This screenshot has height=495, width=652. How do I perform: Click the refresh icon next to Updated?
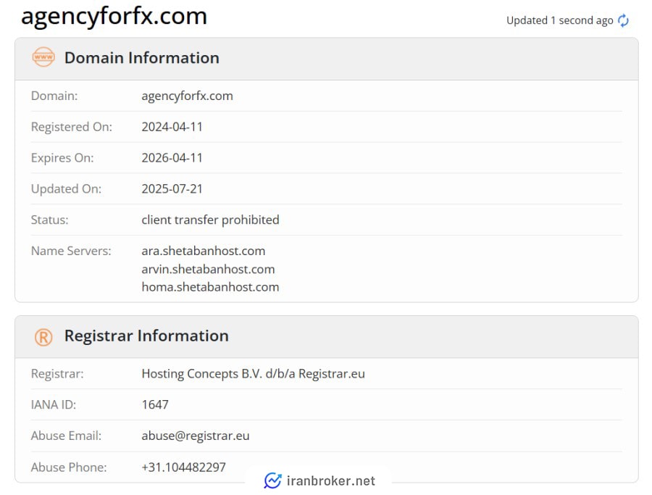point(623,20)
